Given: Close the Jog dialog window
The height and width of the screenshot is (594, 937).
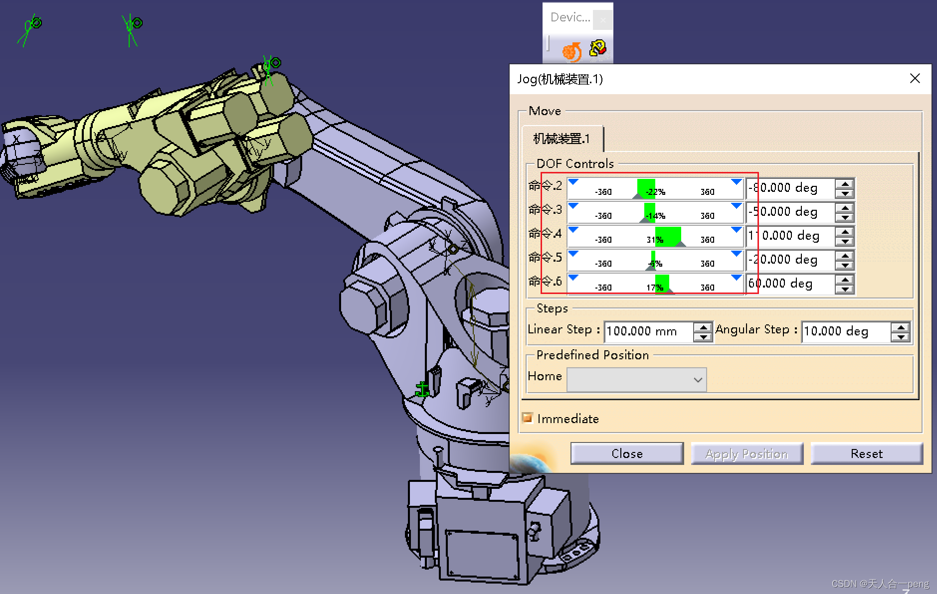Looking at the screenshot, I should click(915, 79).
